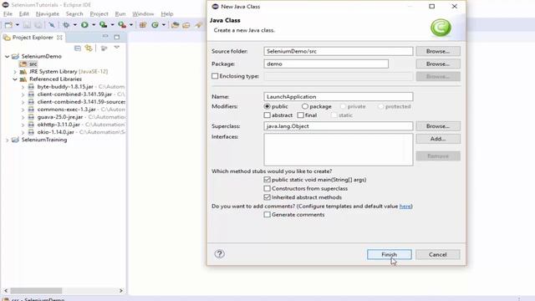Viewport: 535px width, 301px height.
Task: Click the dialog help question mark icon
Action: point(219,254)
